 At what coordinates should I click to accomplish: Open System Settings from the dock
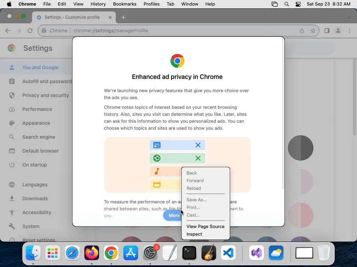click(x=150, y=253)
